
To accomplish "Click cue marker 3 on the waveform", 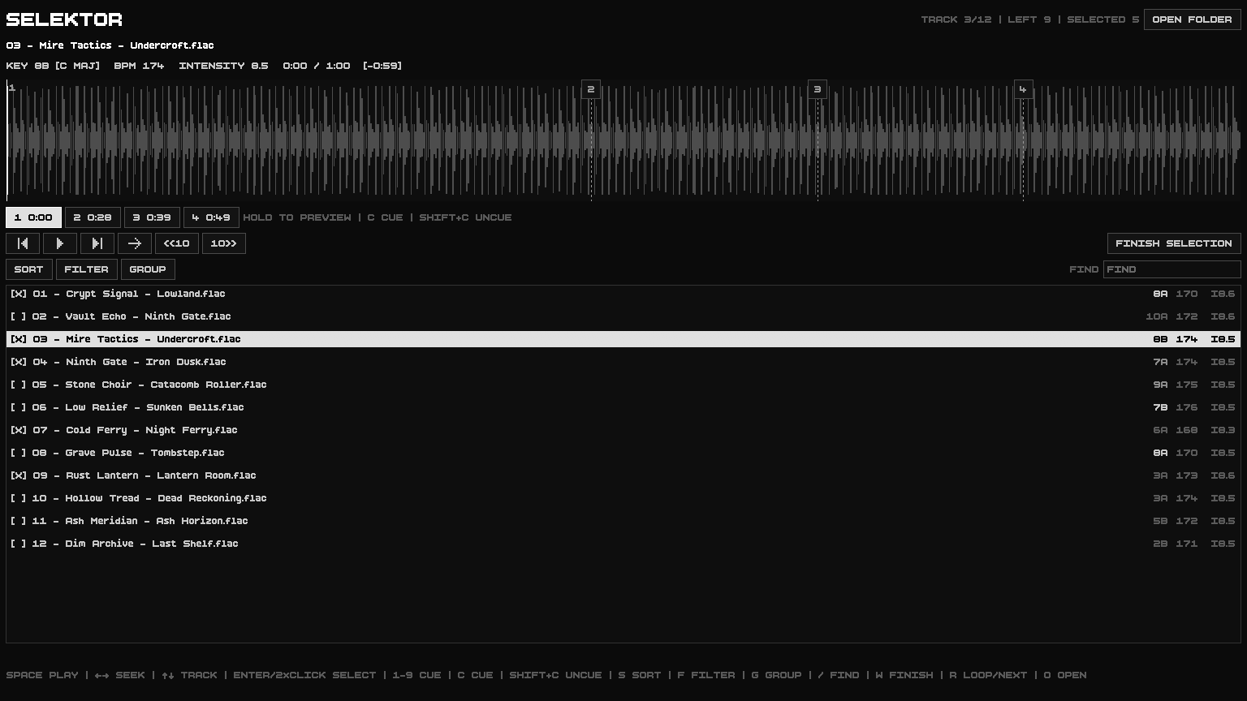I will pyautogui.click(x=818, y=89).
